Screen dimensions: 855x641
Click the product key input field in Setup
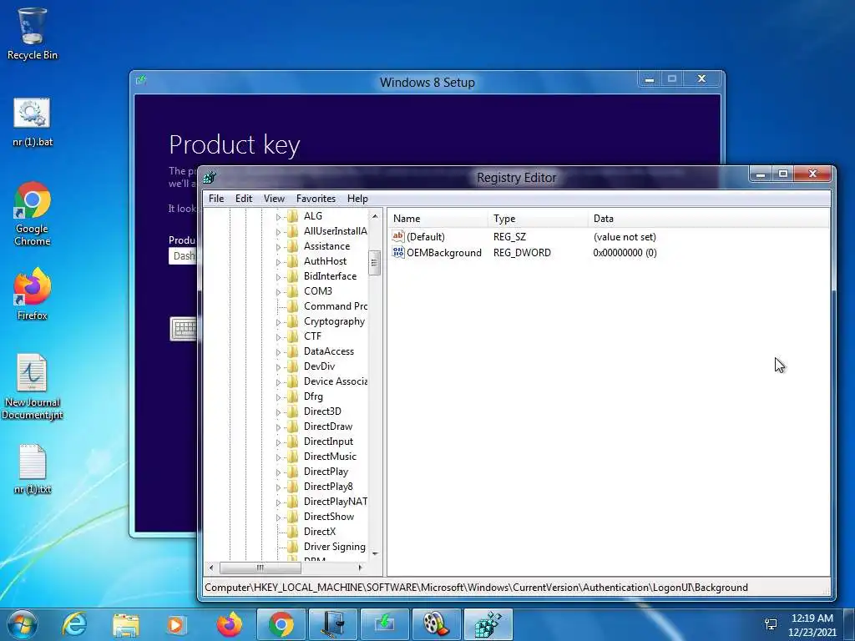(x=183, y=256)
